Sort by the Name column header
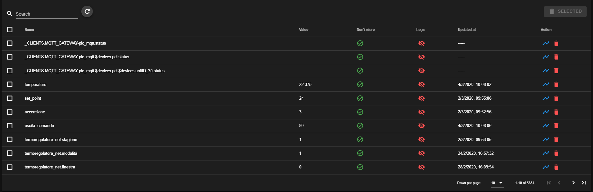 pyautogui.click(x=29, y=30)
